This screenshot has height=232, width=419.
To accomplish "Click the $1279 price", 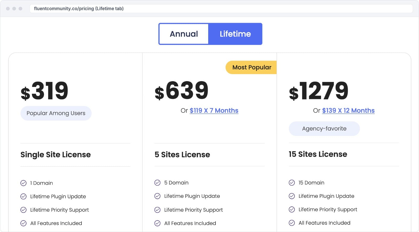I will 319,91.
